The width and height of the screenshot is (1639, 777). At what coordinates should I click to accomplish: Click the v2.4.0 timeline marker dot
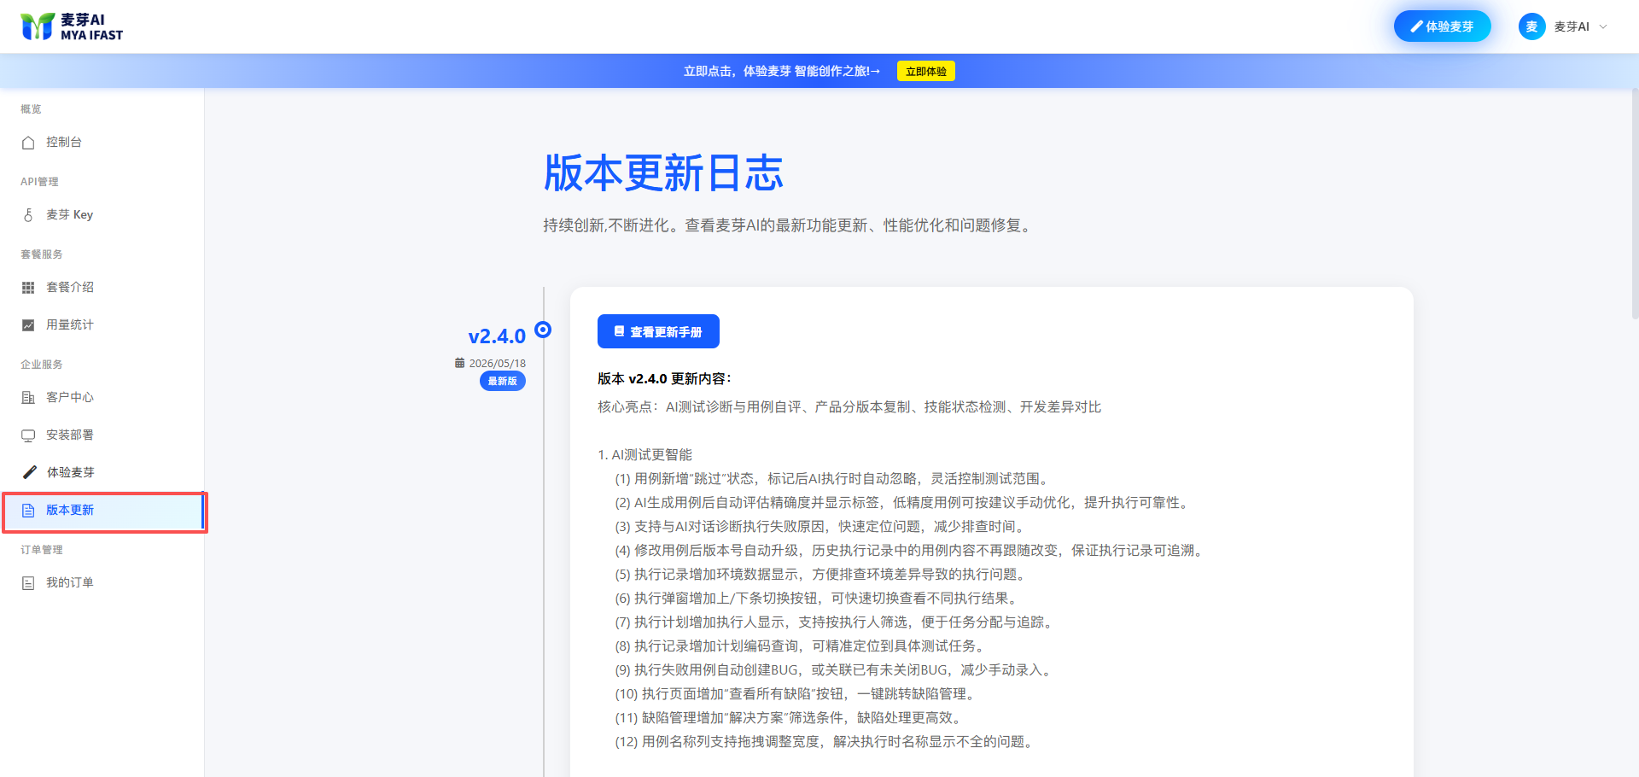543,330
